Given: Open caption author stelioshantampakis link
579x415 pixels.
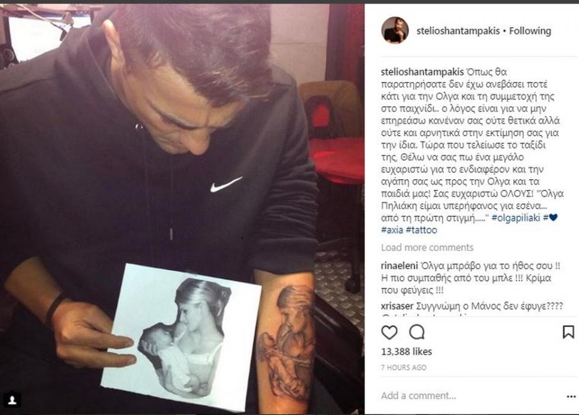Looking at the screenshot, I should click(x=422, y=72).
